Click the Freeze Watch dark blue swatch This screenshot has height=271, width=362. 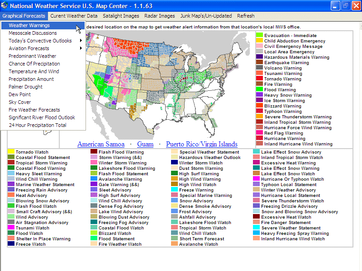coord(11,244)
